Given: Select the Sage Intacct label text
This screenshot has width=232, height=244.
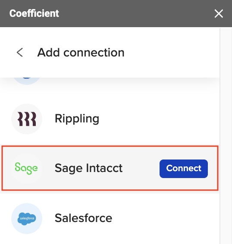Looking at the screenshot, I should 88,169.
